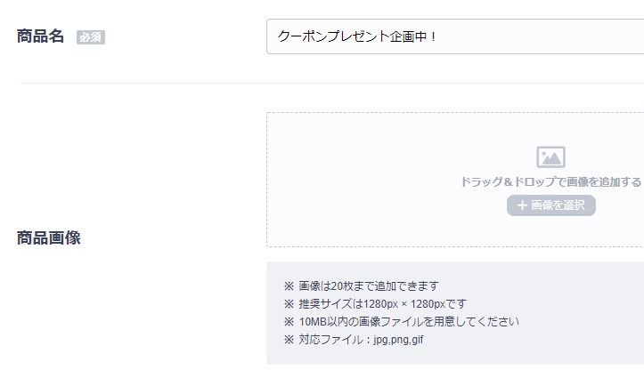The width and height of the screenshot is (644, 386).
Task: Select the 画像を選択 button
Action: [x=550, y=205]
